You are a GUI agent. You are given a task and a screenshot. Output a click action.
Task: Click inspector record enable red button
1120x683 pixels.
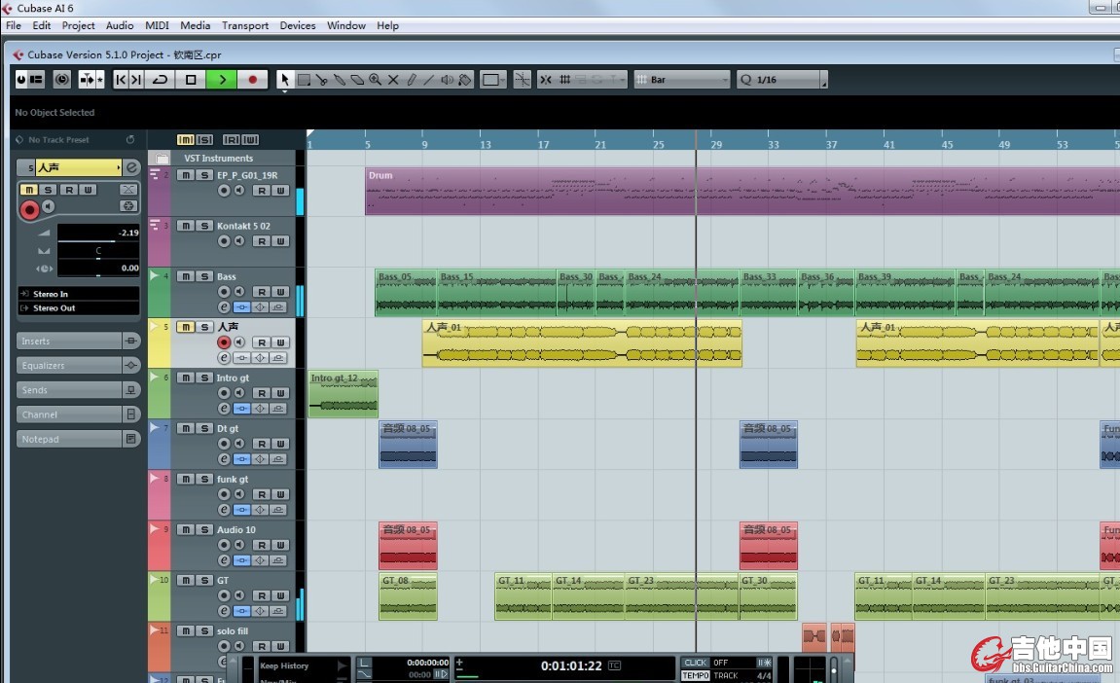(x=29, y=209)
